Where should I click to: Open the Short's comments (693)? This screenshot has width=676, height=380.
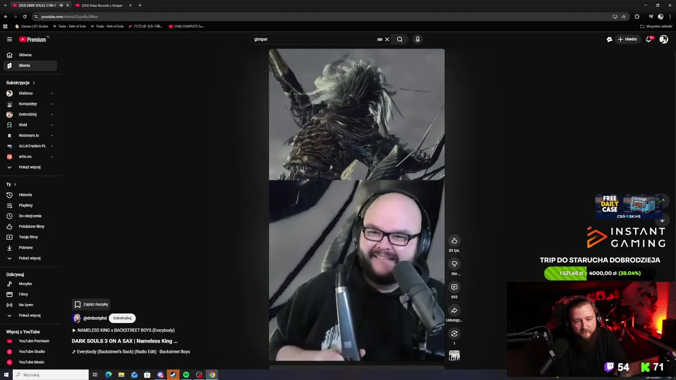tap(454, 287)
